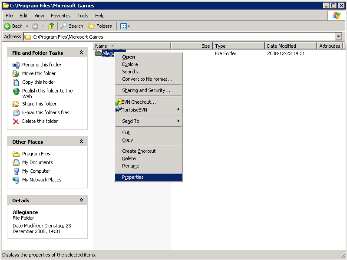Click the Move this folder link

[x=39, y=73]
